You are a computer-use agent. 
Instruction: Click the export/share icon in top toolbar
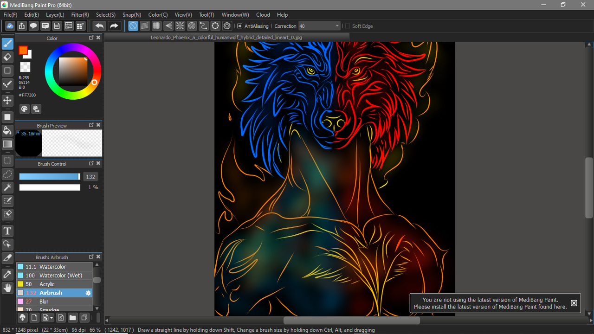[21, 26]
